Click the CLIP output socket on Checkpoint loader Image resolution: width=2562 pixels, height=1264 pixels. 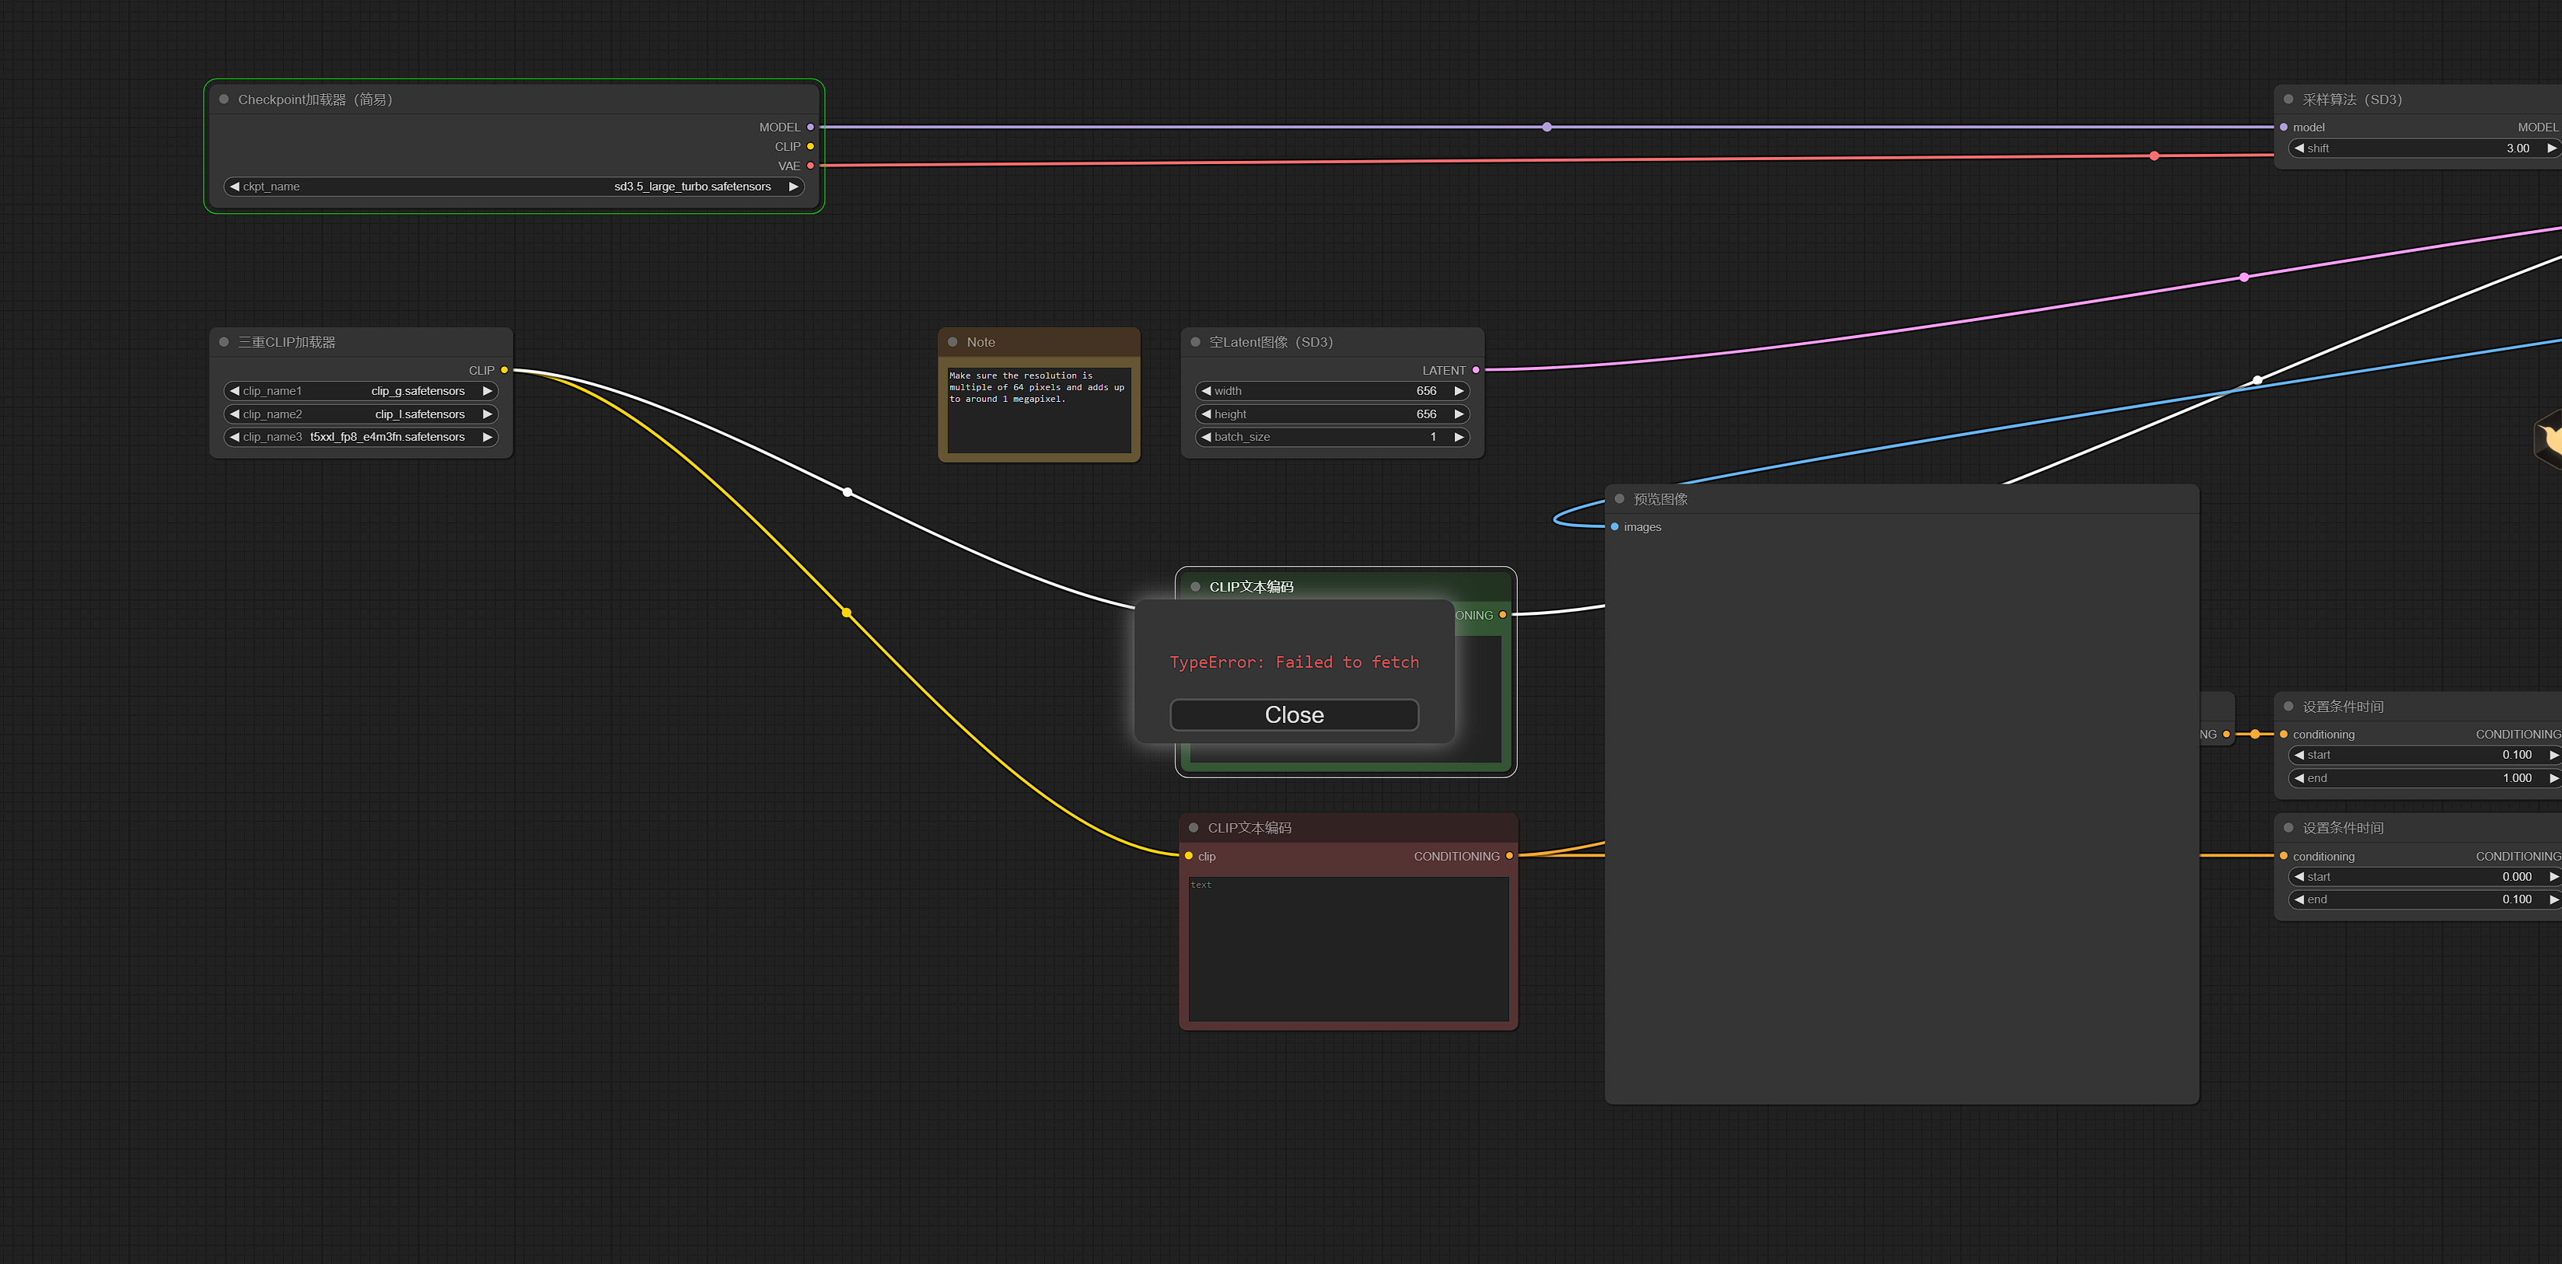[810, 146]
